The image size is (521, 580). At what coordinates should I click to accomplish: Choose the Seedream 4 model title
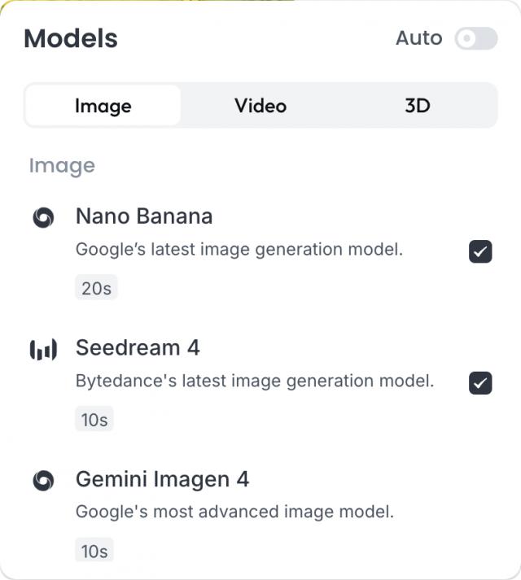[x=138, y=348]
